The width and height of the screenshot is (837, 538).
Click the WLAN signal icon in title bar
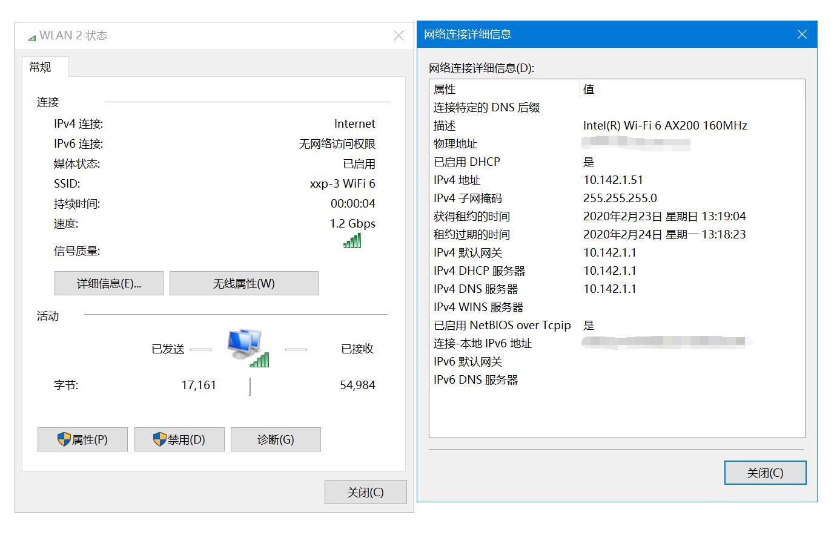coord(30,35)
